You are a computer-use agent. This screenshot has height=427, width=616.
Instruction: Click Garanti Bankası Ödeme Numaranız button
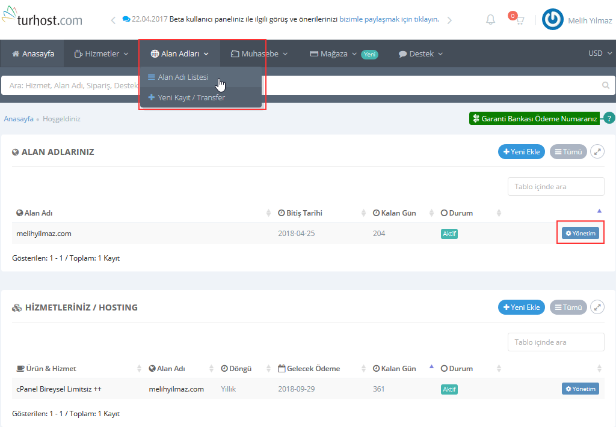[534, 118]
